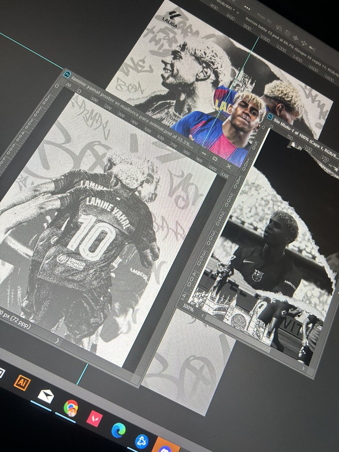
Task: Click 100% zoom field in Sin título-1 window
Action: (189, 308)
